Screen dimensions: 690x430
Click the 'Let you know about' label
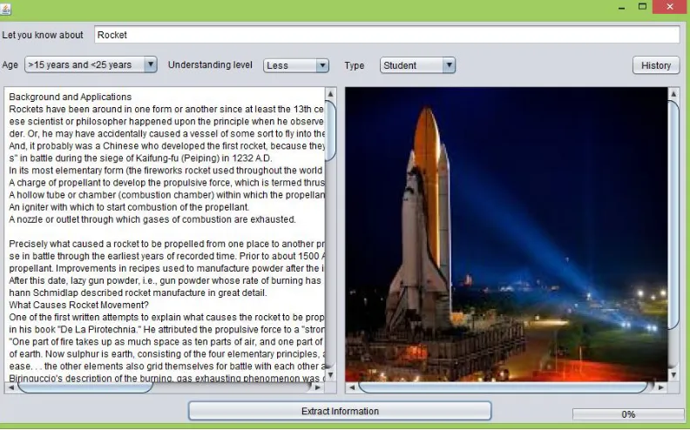[42, 35]
